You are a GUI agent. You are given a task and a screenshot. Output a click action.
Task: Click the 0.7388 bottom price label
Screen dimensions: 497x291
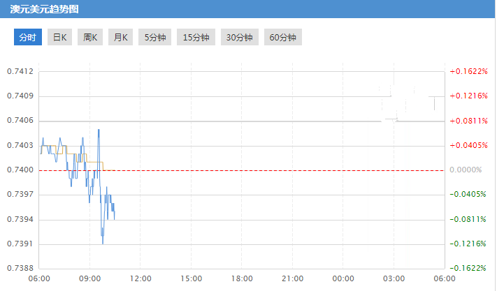20,269
